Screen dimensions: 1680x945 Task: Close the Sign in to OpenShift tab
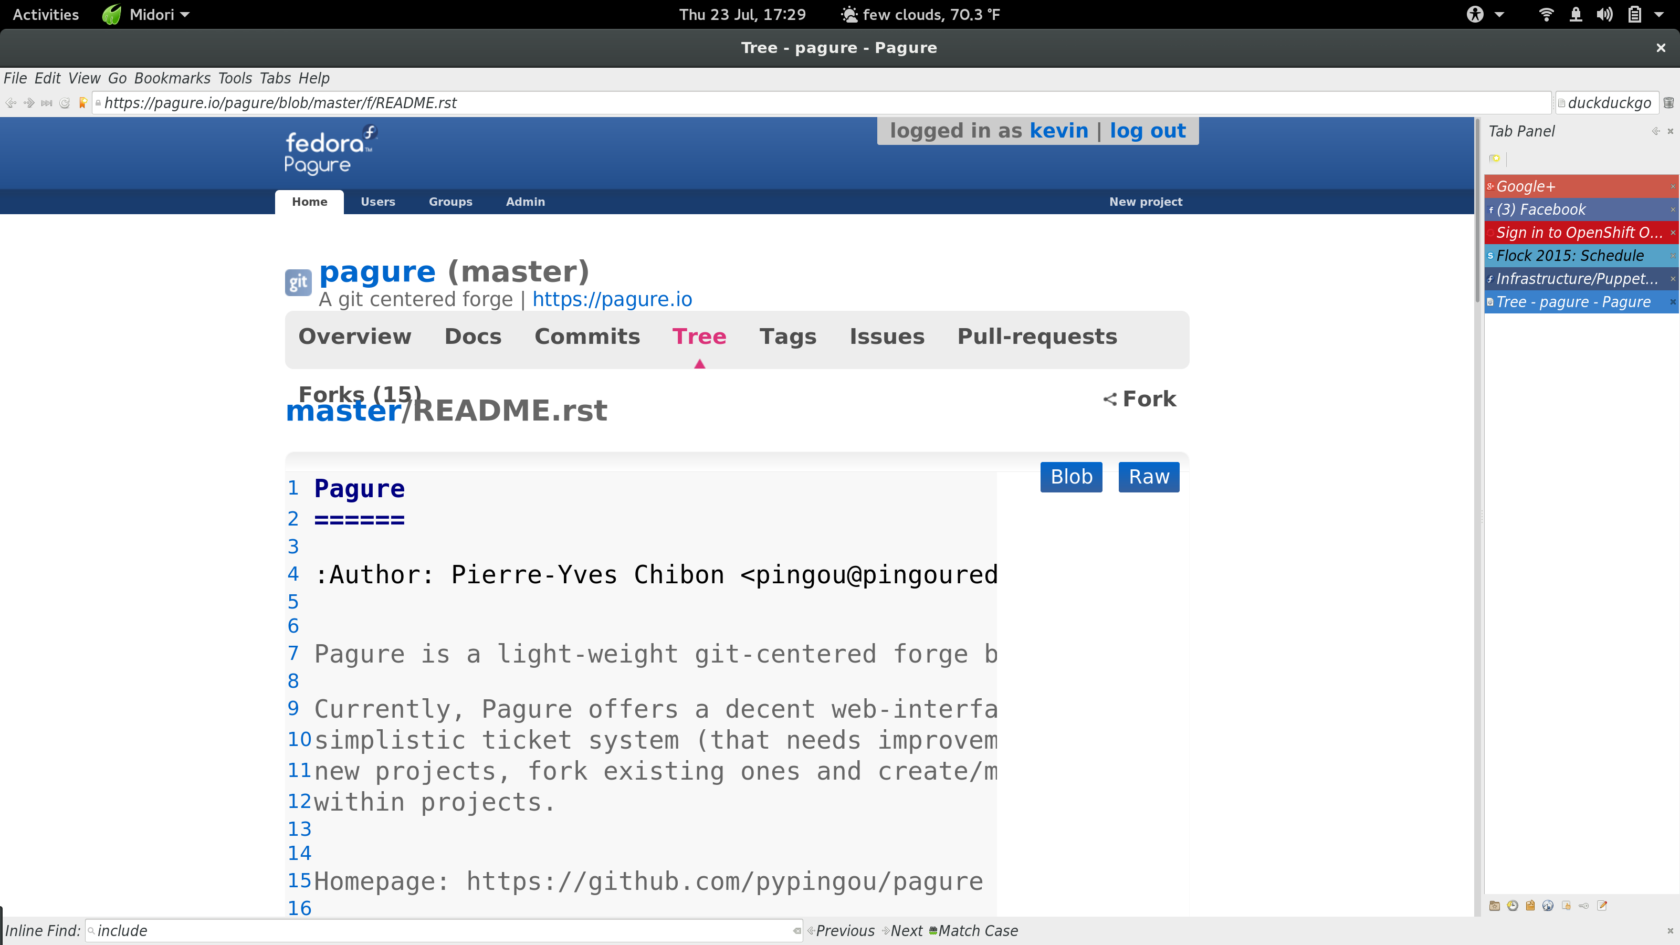coord(1673,233)
